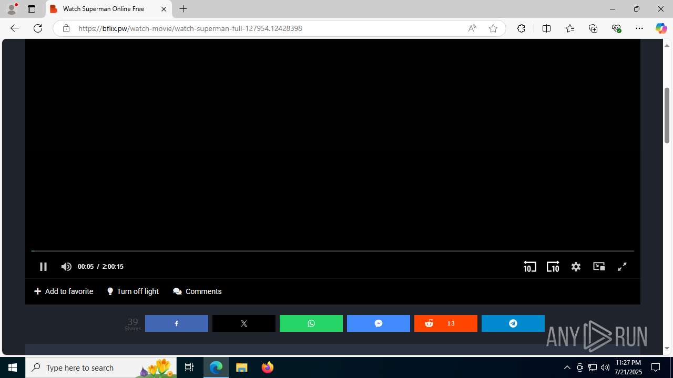The height and width of the screenshot is (378, 673).
Task: Show hidden system tray icons
Action: coord(567,367)
